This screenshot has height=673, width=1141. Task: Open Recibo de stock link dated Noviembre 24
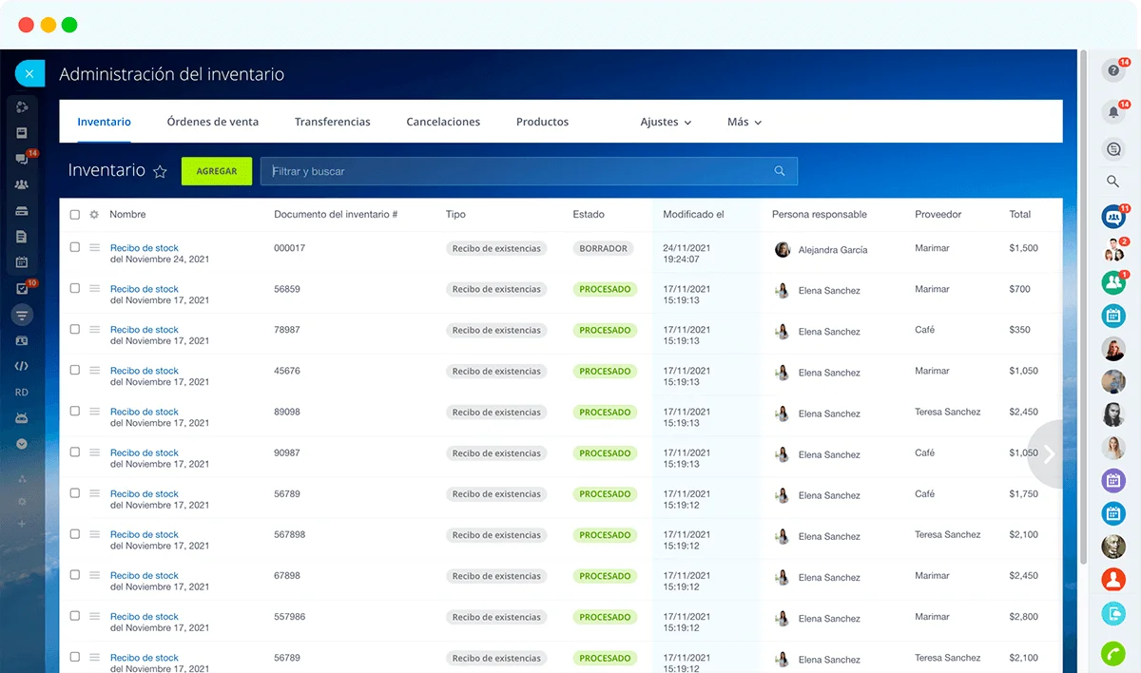[145, 248]
